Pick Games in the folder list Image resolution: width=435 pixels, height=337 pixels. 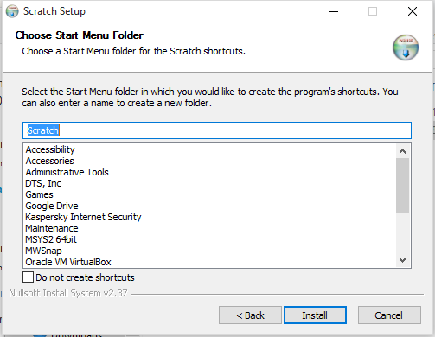pos(39,194)
